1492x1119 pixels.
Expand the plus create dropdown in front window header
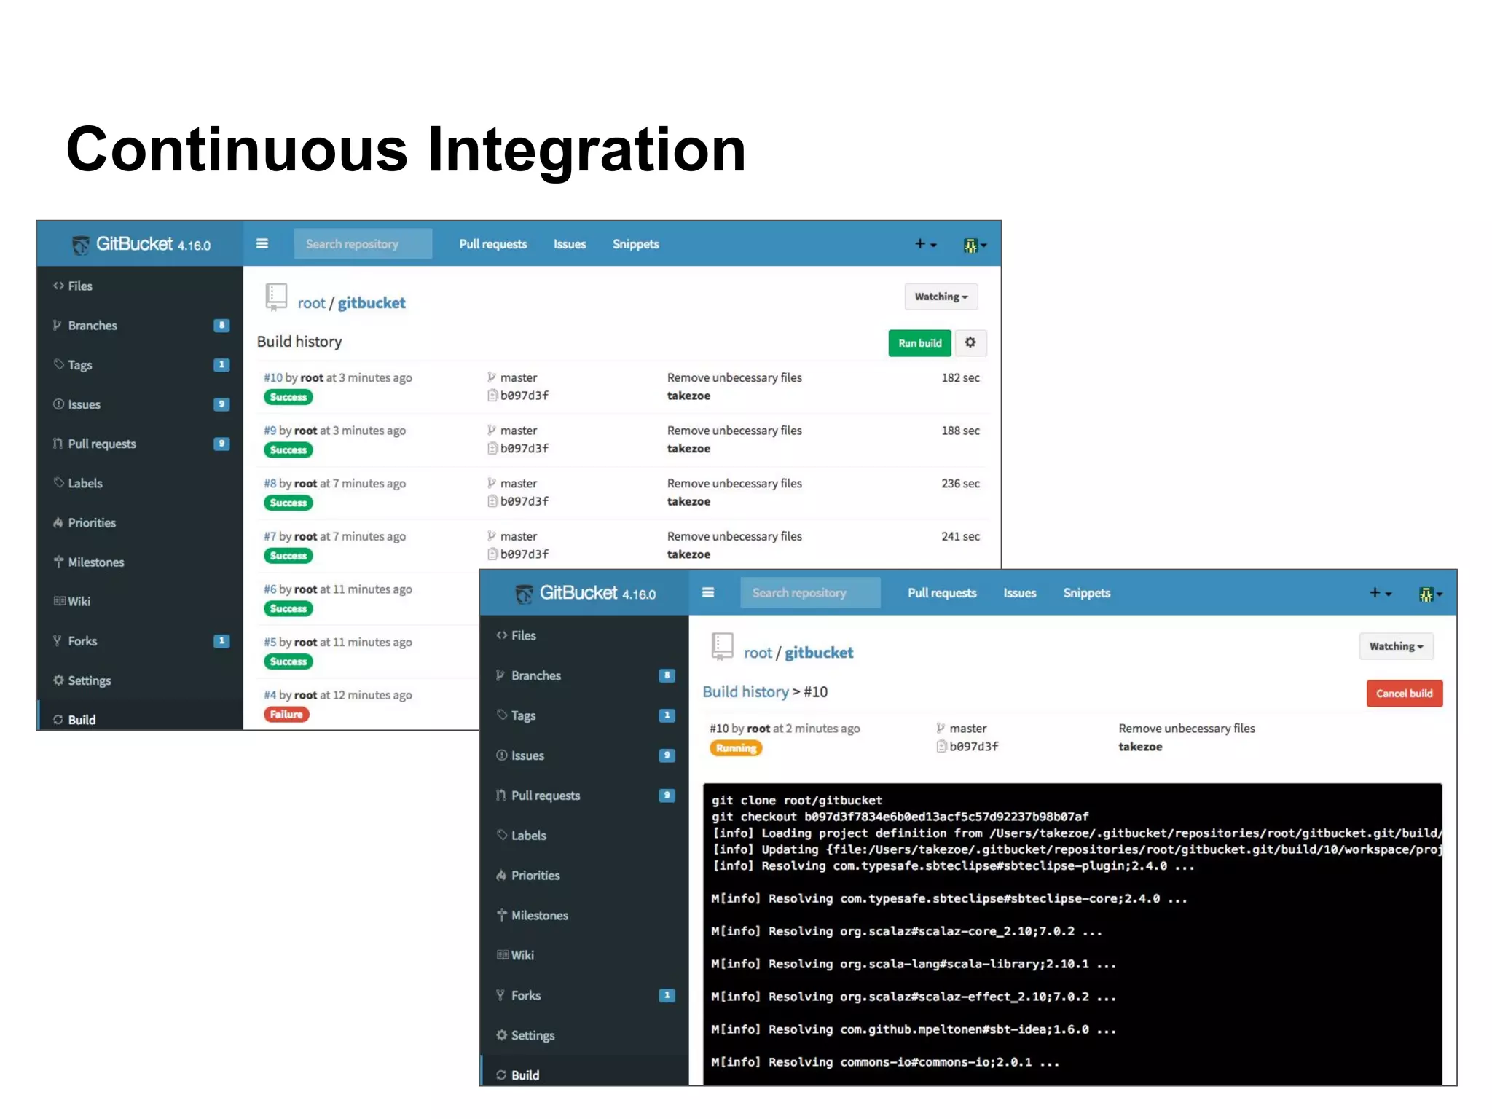tap(1381, 593)
